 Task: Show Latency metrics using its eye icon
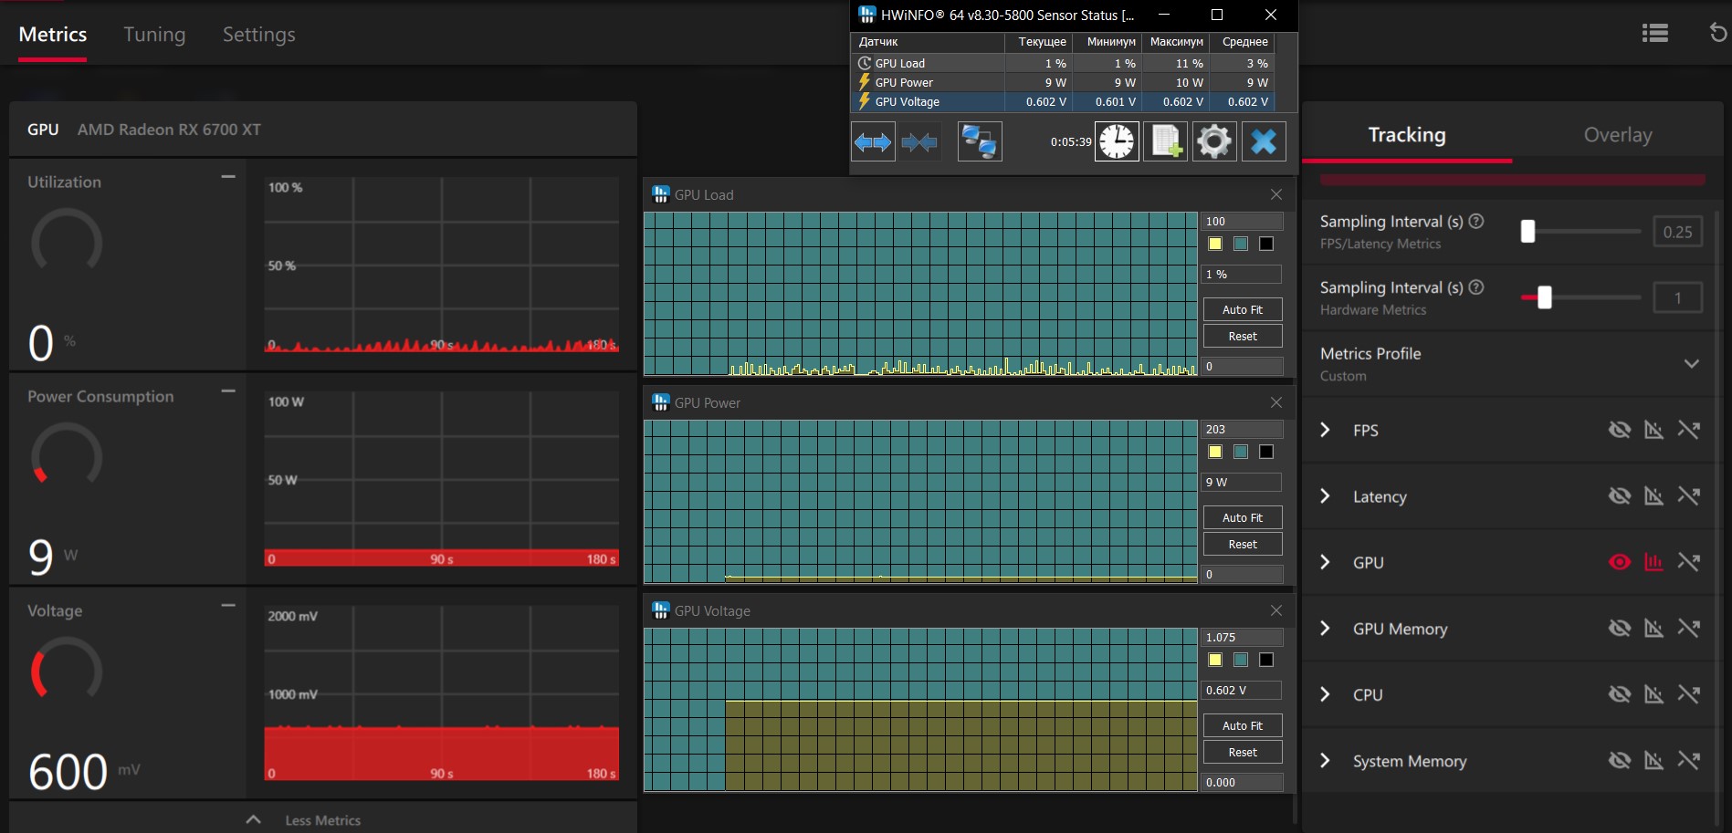(1620, 495)
